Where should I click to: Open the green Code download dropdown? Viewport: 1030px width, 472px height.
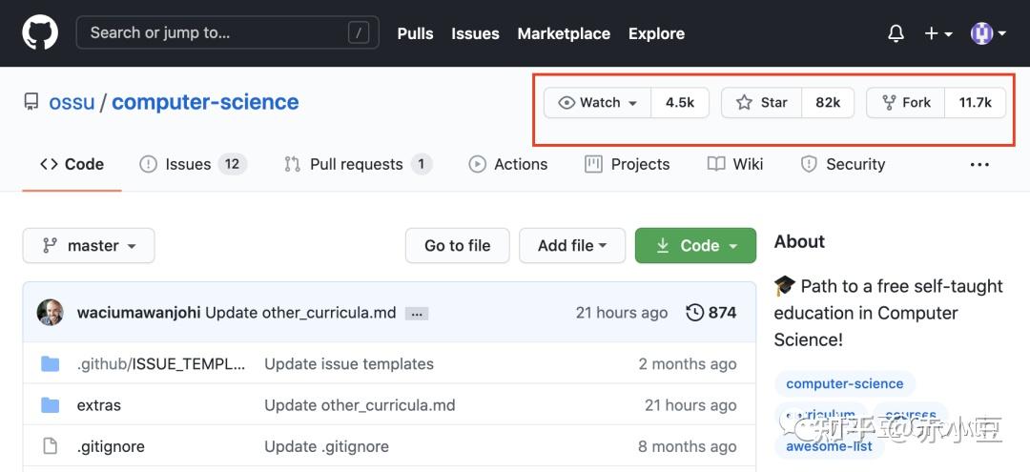[695, 245]
